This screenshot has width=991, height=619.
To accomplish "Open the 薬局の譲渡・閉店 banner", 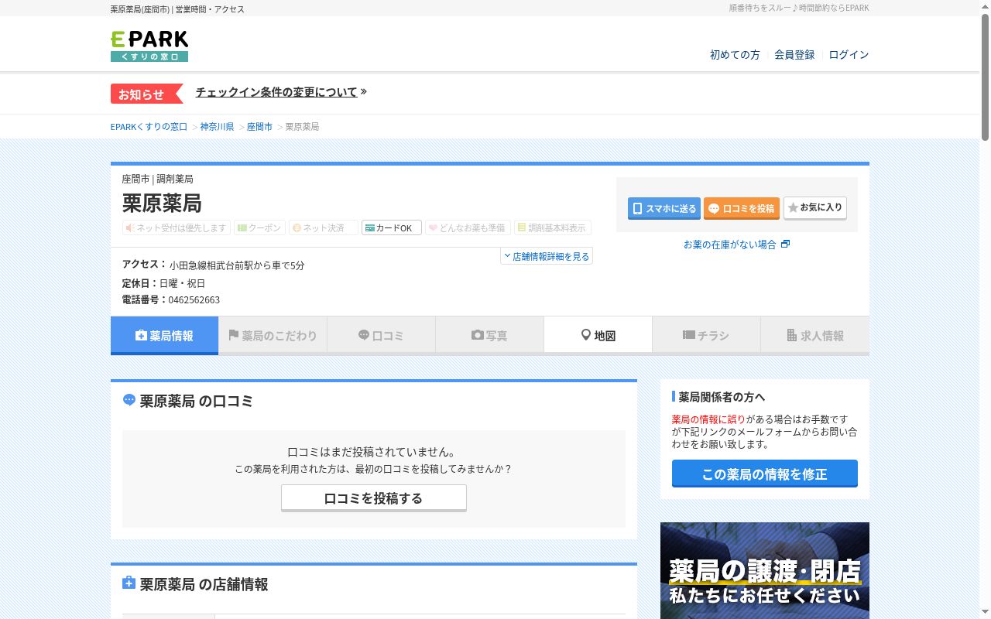I will point(765,570).
